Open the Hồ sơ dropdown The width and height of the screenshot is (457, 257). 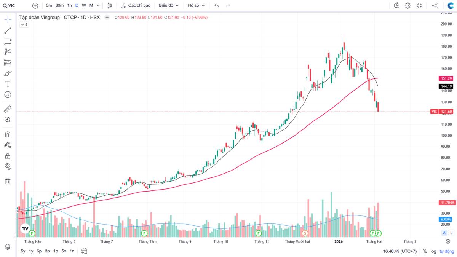pos(196,6)
